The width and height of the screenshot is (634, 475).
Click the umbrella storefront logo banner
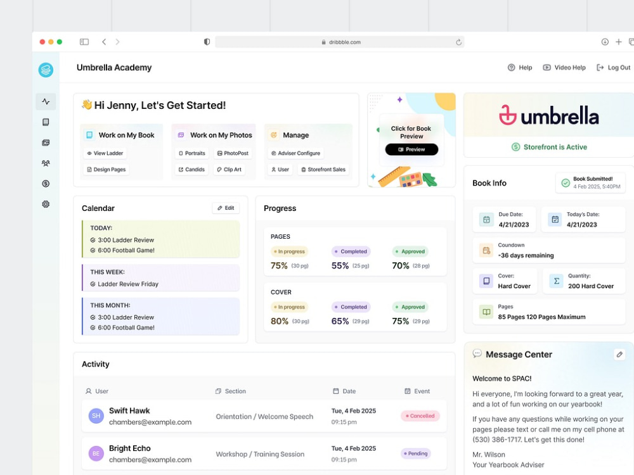point(548,115)
